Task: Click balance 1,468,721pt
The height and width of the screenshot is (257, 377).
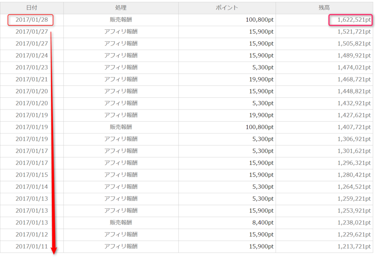Action: coord(354,79)
